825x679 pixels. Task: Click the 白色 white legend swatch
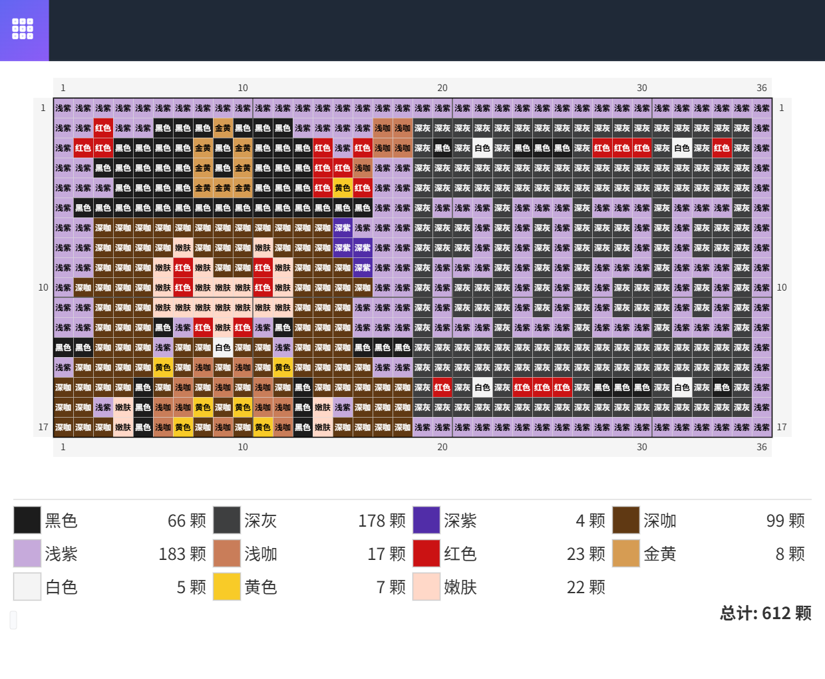point(27,587)
